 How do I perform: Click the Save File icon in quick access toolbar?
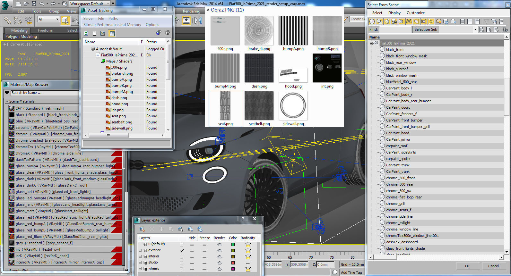[x=34, y=4]
